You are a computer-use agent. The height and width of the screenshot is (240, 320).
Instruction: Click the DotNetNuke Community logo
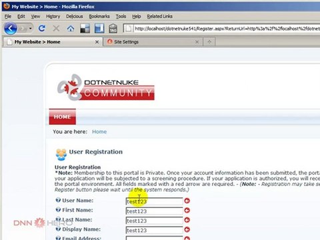pos(106,87)
